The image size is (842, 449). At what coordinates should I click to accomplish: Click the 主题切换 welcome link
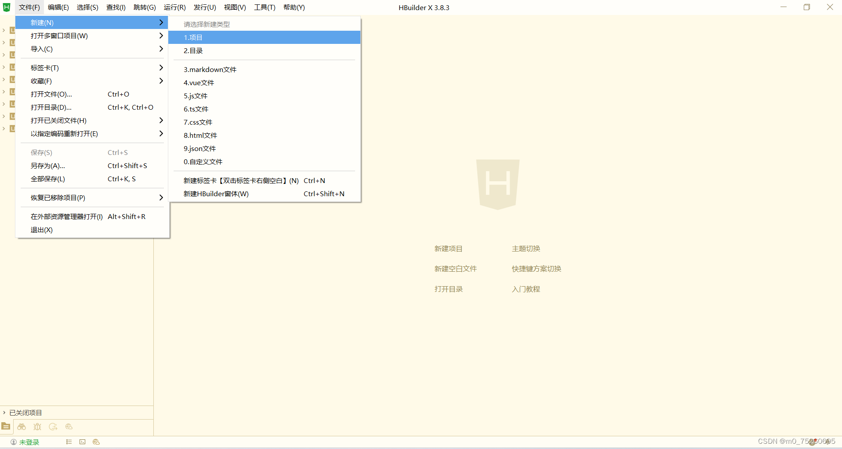[526, 248]
